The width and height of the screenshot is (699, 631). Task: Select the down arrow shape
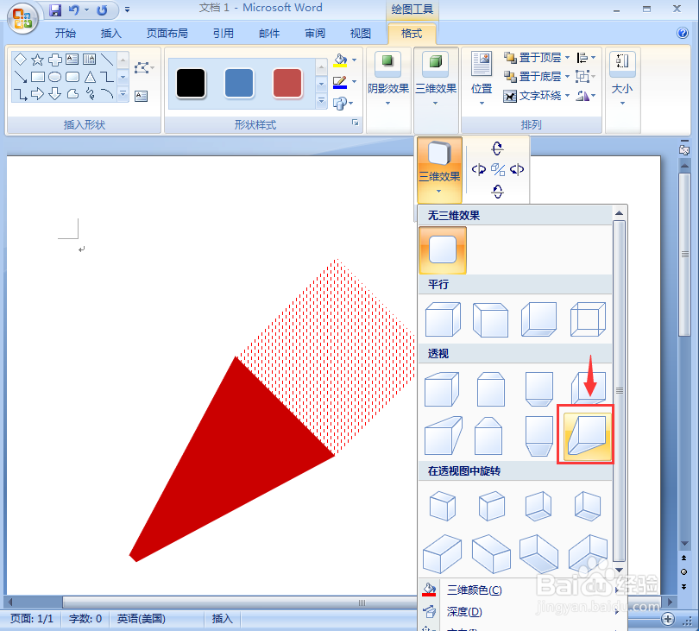pos(55,93)
